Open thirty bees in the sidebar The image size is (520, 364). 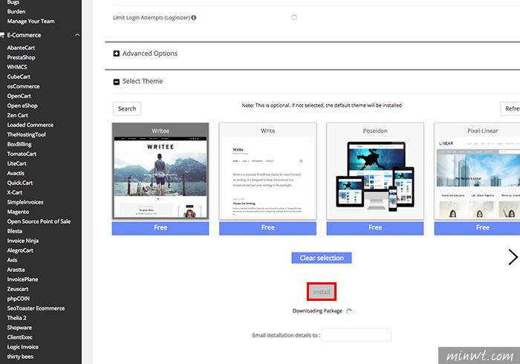(x=20, y=357)
